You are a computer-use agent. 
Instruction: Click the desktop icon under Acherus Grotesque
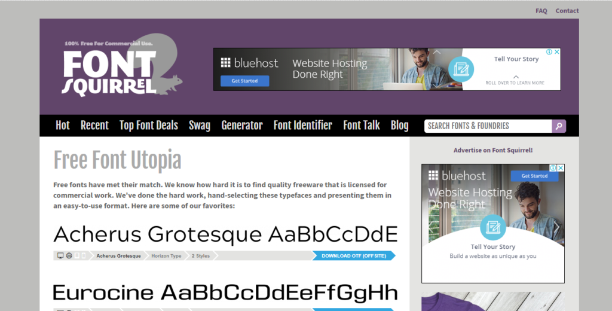[60, 256]
